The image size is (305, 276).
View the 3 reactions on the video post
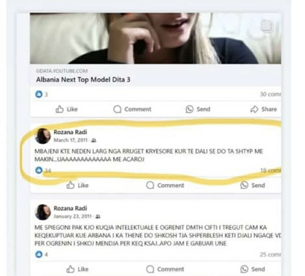tap(41, 94)
